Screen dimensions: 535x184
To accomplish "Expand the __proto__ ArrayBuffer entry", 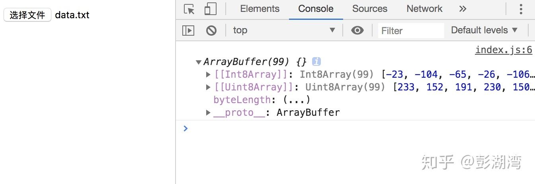I will tap(208, 113).
